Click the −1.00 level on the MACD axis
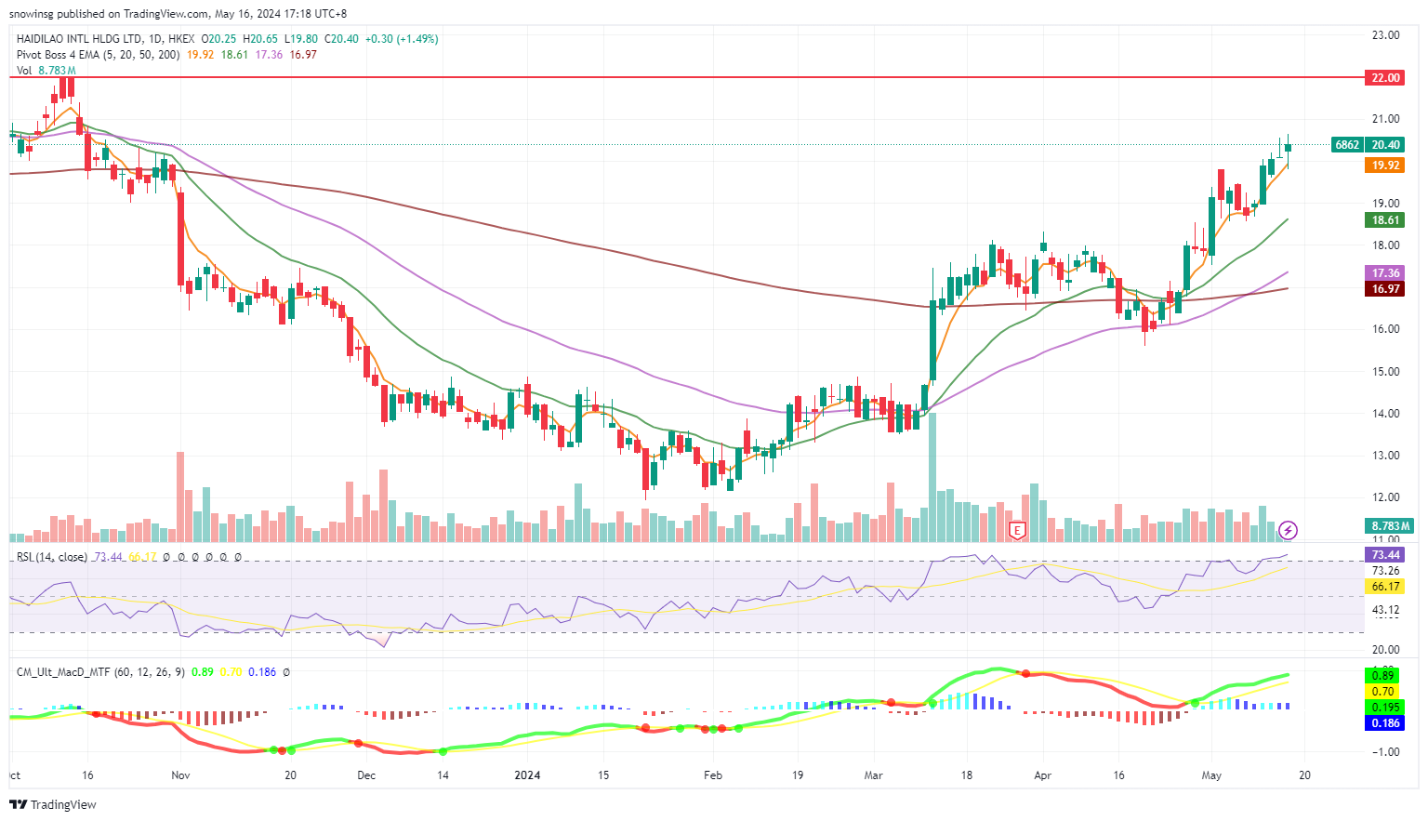This screenshot has height=821, width=1428. tap(1385, 752)
